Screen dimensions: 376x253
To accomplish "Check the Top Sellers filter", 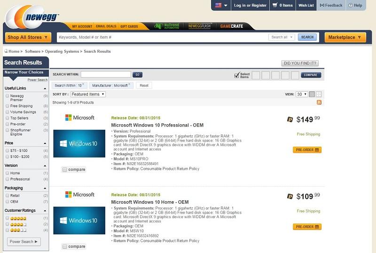I will click(x=7, y=118).
